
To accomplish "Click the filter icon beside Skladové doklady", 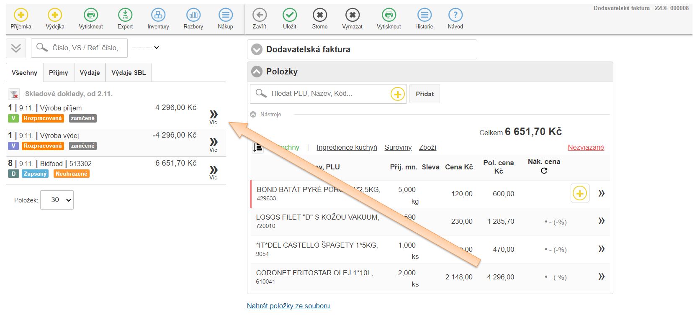I will pyautogui.click(x=14, y=94).
